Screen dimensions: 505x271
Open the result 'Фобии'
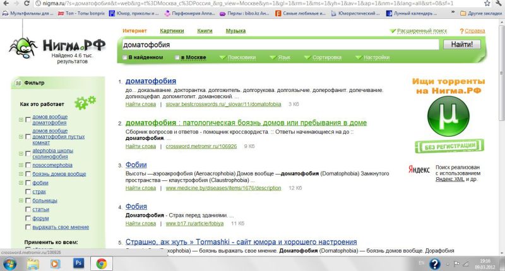pyautogui.click(x=136, y=165)
